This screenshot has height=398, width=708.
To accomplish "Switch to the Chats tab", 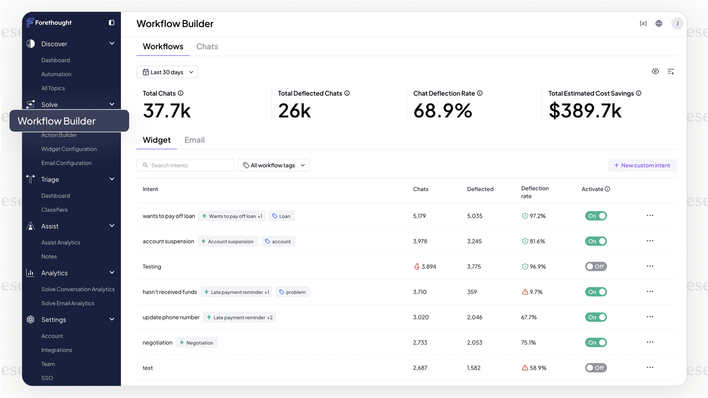I will coord(207,46).
